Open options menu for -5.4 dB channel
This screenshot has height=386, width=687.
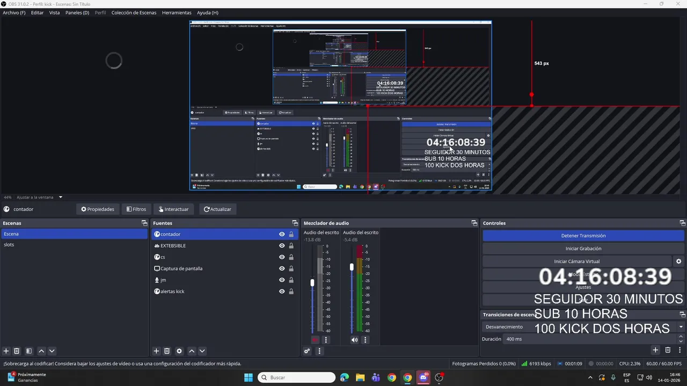(x=366, y=340)
